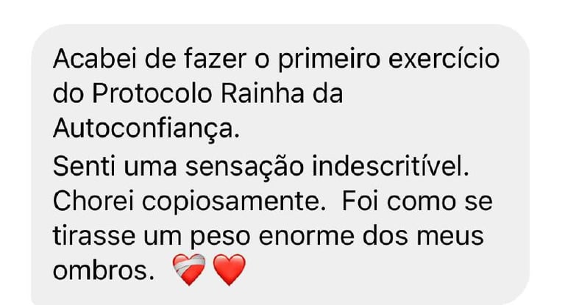Click the word "ombros." before the hearts
Image resolution: width=565 pixels, height=305 pixels.
pyautogui.click(x=104, y=270)
